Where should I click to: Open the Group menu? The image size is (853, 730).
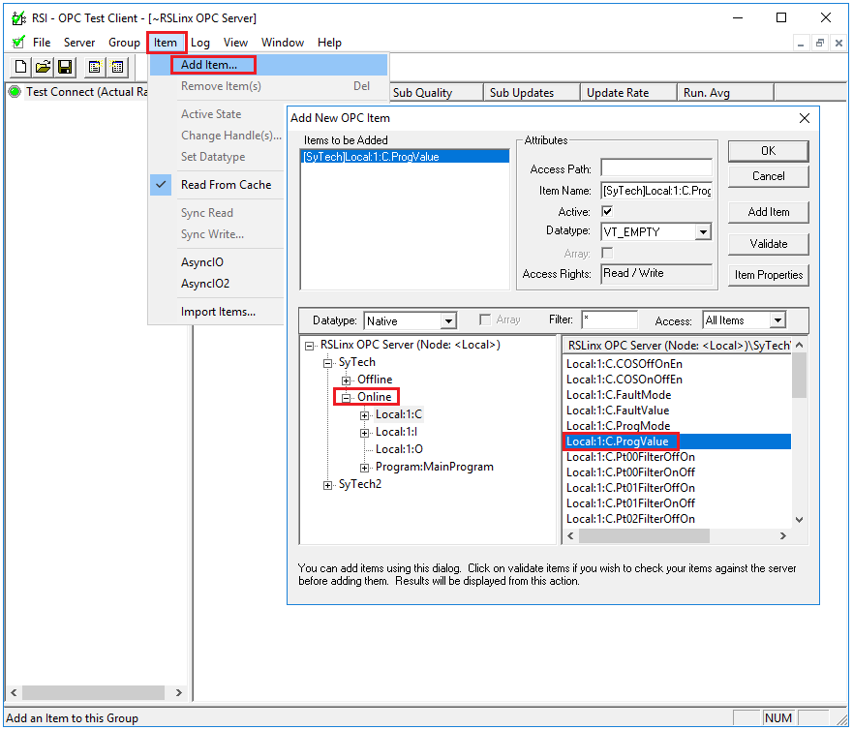pos(124,43)
